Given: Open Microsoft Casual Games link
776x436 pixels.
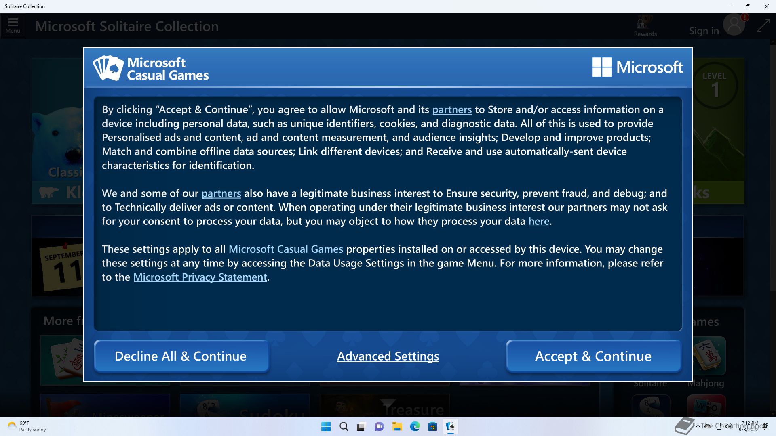Looking at the screenshot, I should pos(285,249).
